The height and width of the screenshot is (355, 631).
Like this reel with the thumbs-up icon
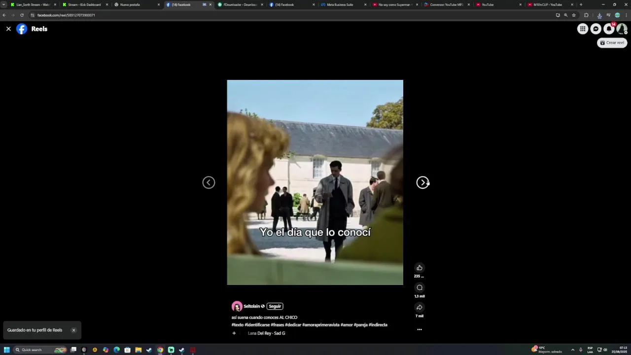(x=420, y=268)
